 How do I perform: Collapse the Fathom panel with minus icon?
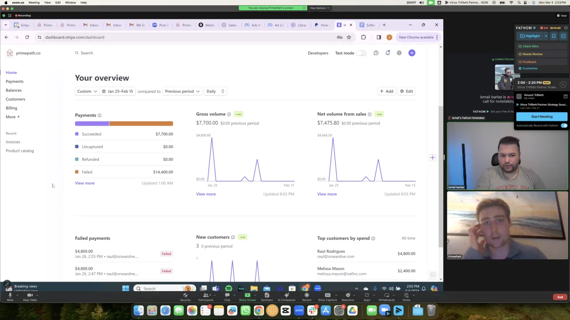[565, 28]
